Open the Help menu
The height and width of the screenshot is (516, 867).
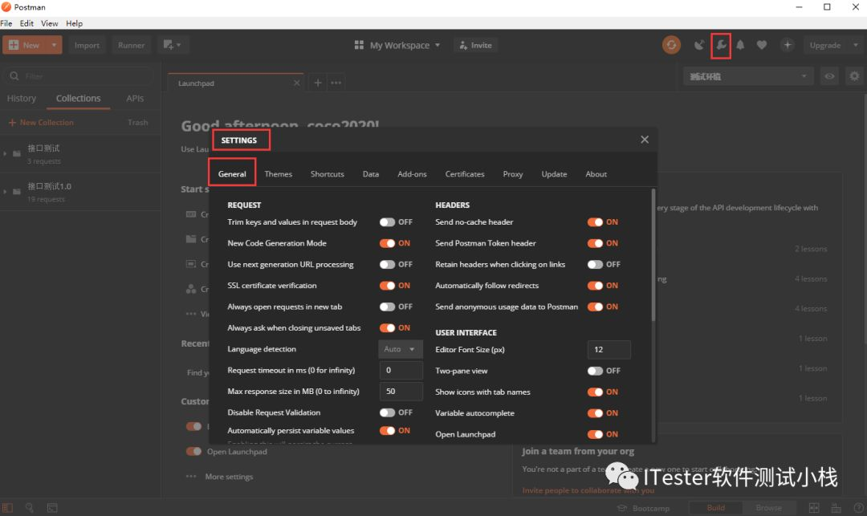click(x=74, y=23)
